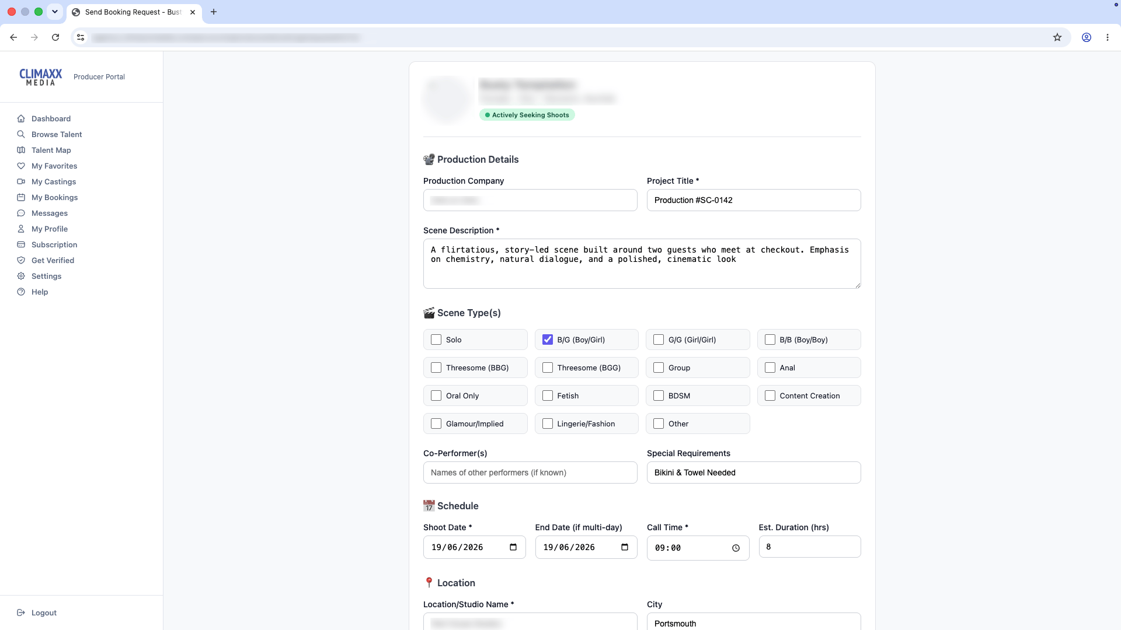
Task: Check the BDSM checkbox
Action: 659,395
